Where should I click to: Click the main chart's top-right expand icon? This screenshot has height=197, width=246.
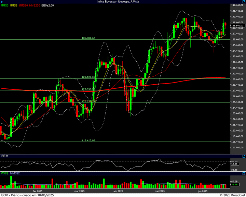tap(244, 5)
